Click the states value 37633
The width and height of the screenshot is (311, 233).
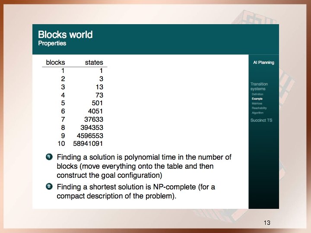click(x=94, y=119)
